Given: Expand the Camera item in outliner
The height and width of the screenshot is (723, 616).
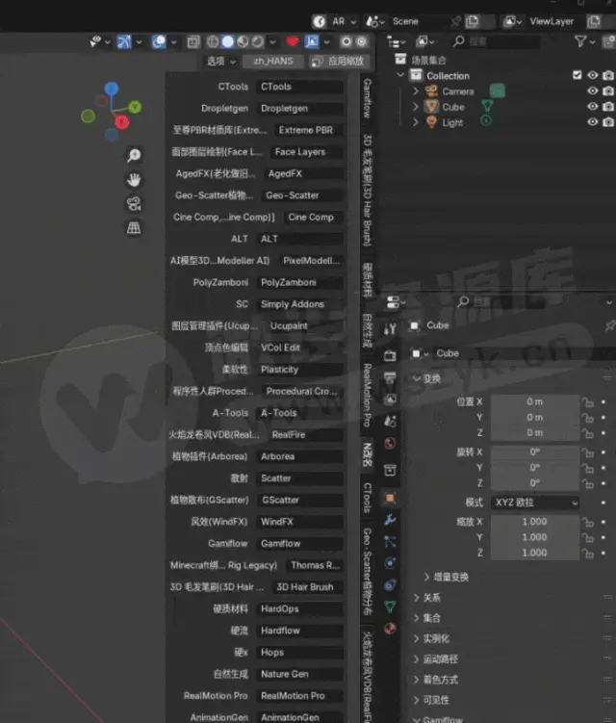Looking at the screenshot, I should (x=416, y=91).
